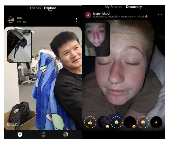Click the add friend icon in bottom bar
The width and height of the screenshot is (170, 144).
pos(43,134)
